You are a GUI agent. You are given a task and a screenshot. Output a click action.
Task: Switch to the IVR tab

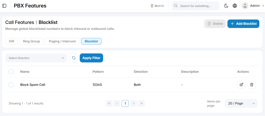click(11, 41)
